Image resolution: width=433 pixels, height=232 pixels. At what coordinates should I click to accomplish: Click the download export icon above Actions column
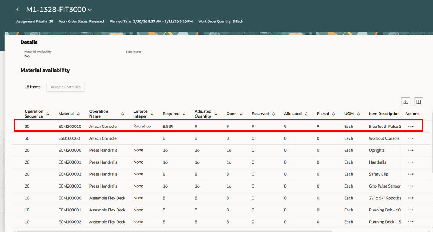[405, 102]
